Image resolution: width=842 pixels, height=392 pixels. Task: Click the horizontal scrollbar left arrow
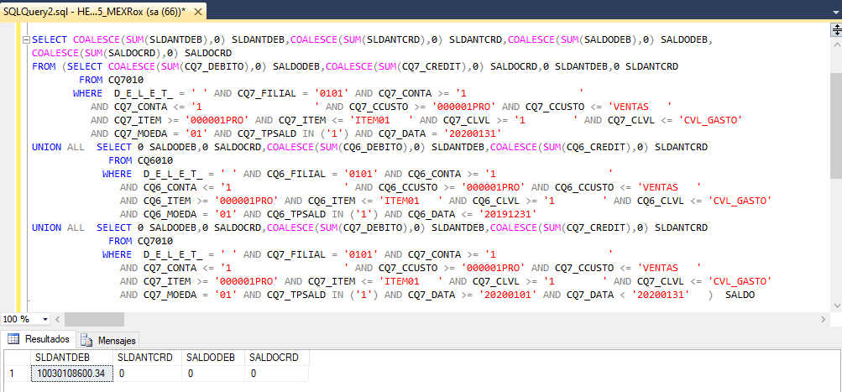click(x=57, y=319)
